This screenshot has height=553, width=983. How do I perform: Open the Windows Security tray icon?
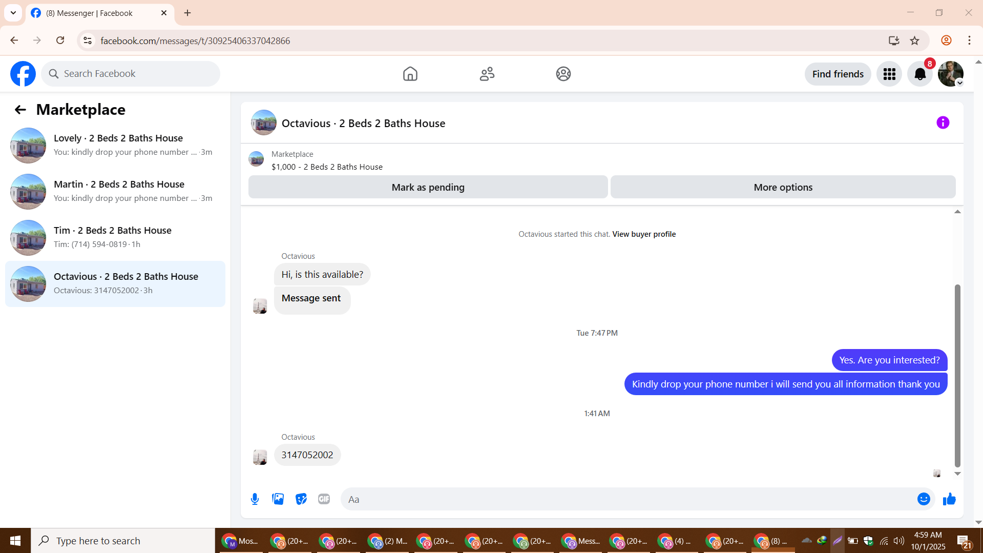[868, 541]
